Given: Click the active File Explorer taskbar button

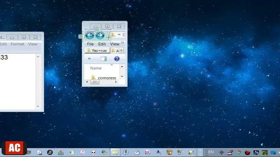Looking at the screenshot, I should coord(115,153).
